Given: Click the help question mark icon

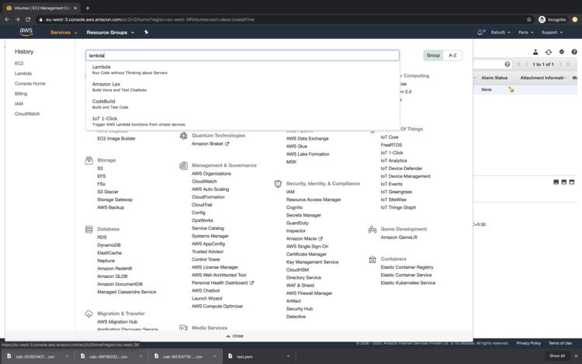Looking at the screenshot, I should click(x=574, y=52).
